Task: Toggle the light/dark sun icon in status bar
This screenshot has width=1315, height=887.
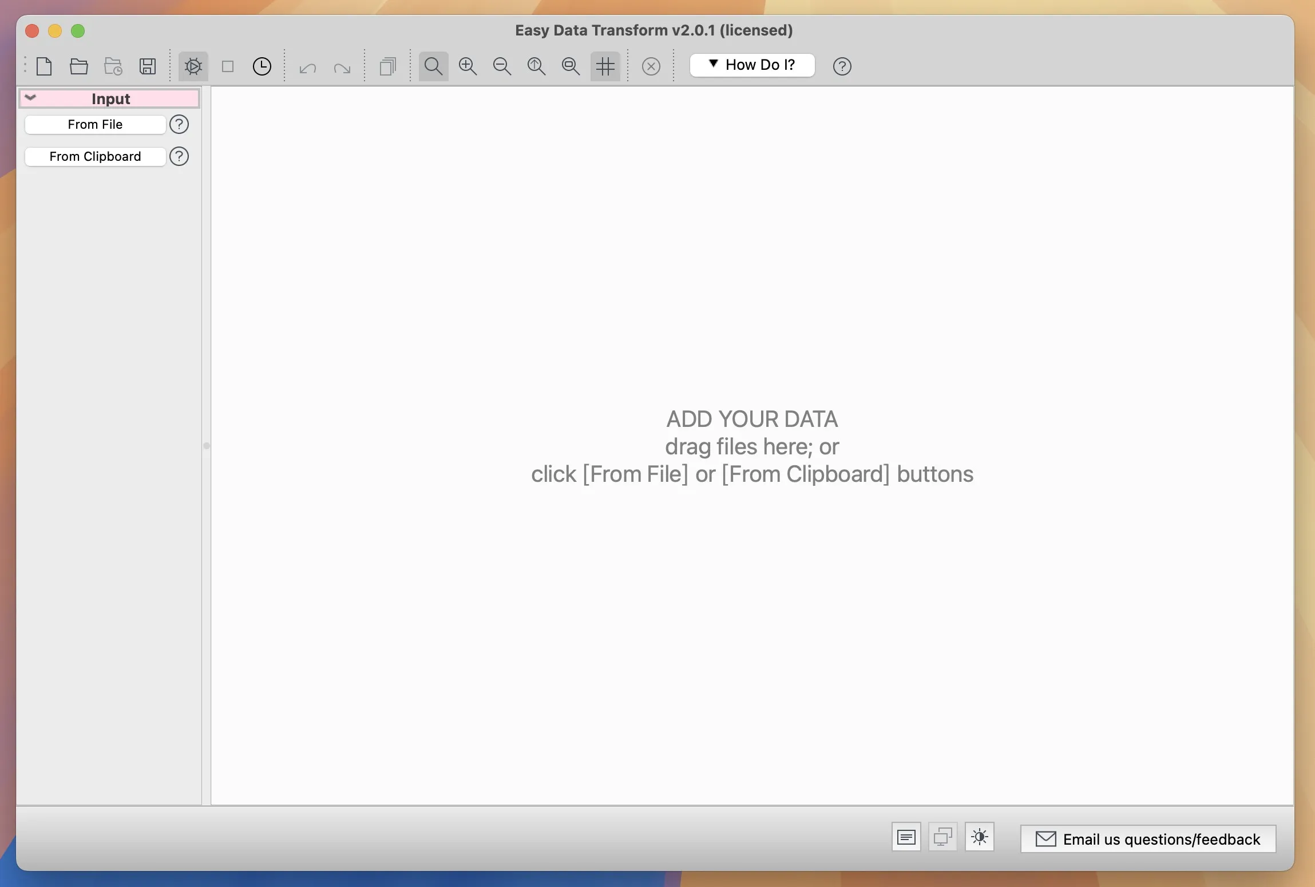Action: click(980, 838)
